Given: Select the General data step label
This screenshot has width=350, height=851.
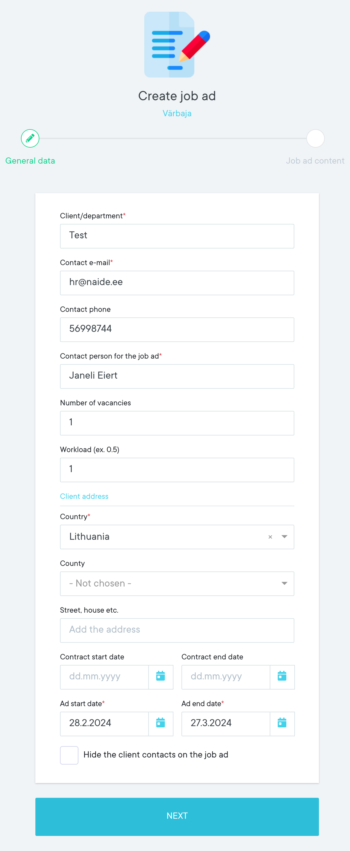Looking at the screenshot, I should [x=30, y=161].
